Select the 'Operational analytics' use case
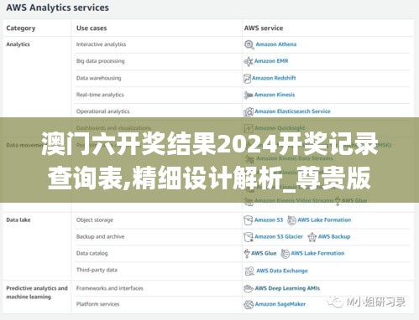This screenshot has height=320, width=419. (x=103, y=111)
